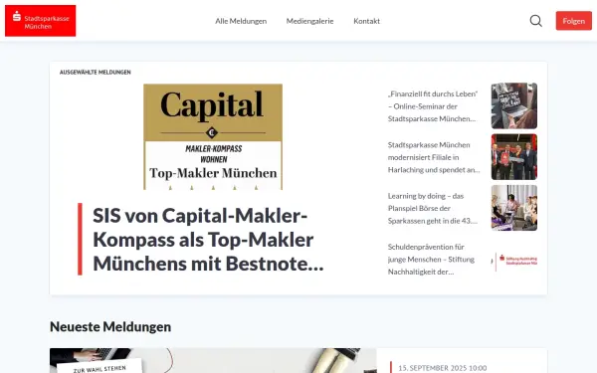The image size is (597, 373).
Task: Click the Harlaching group photo thumbnail
Action: pos(514,157)
